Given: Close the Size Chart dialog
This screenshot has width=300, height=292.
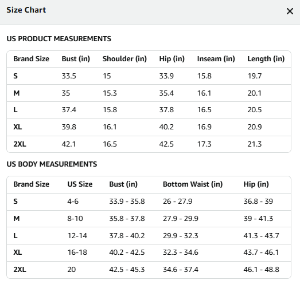Looking at the screenshot, I should 290,11.
